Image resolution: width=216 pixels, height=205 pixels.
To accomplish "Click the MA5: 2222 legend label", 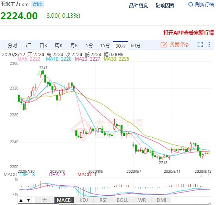I will [x=29, y=59].
